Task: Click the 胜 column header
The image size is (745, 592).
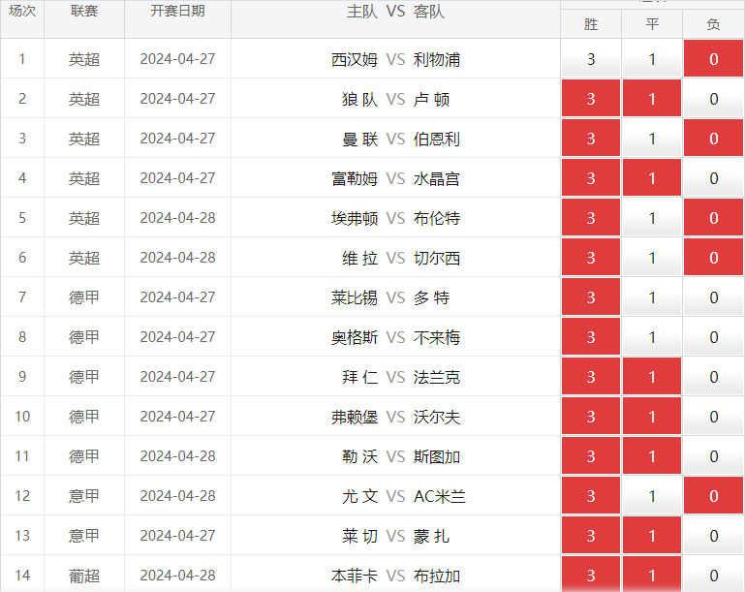Action: (591, 24)
